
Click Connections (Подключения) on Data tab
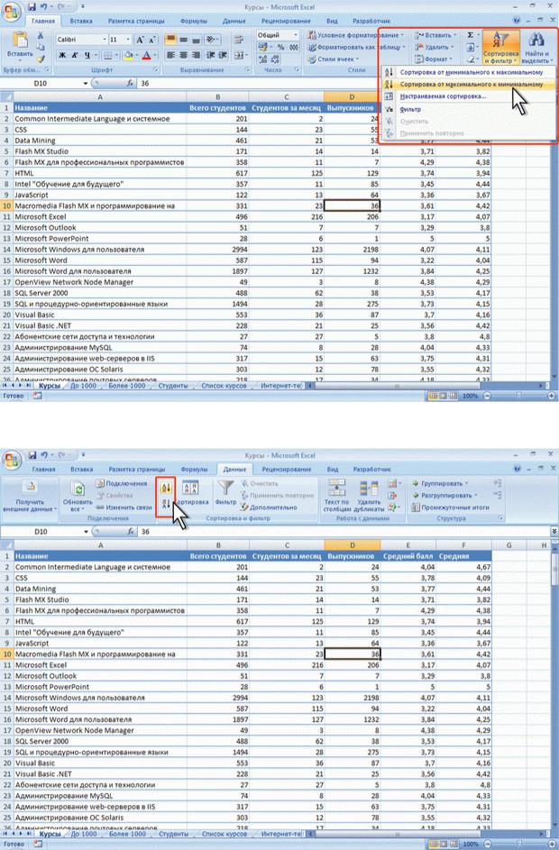(x=122, y=483)
